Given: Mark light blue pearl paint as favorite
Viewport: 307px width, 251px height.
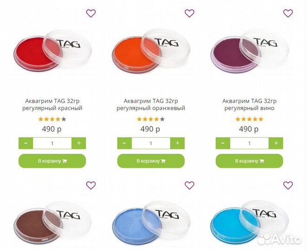Looking at the screenshot, I should tap(189, 185).
